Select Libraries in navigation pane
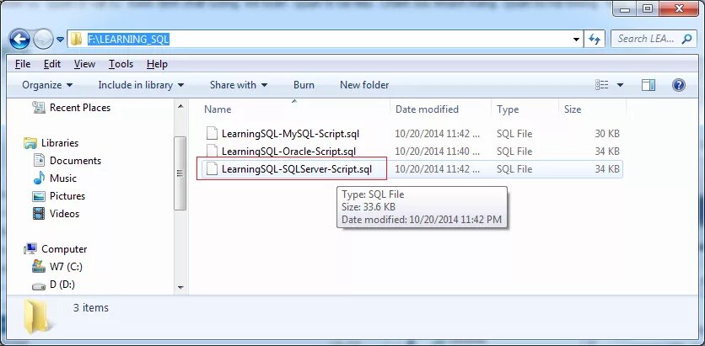The image size is (705, 346). tap(60, 143)
